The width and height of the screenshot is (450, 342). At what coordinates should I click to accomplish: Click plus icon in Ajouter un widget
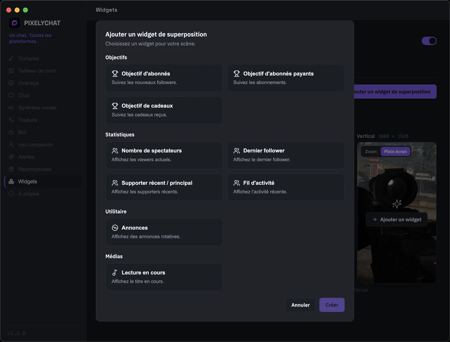pos(375,219)
